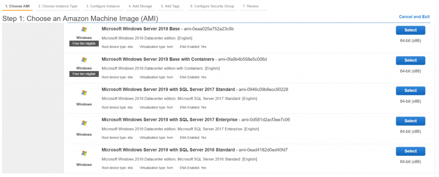
Task: Click 64-bit (x86) label for SQL 2016 Standard
Action: (410, 162)
